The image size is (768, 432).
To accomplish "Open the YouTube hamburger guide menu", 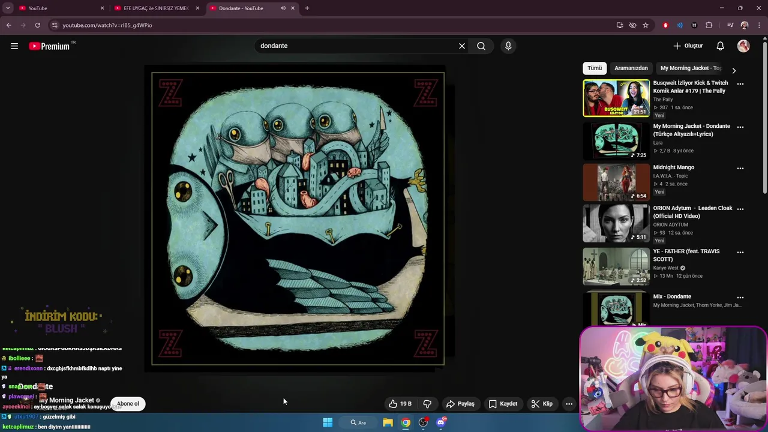I will 14,46.
